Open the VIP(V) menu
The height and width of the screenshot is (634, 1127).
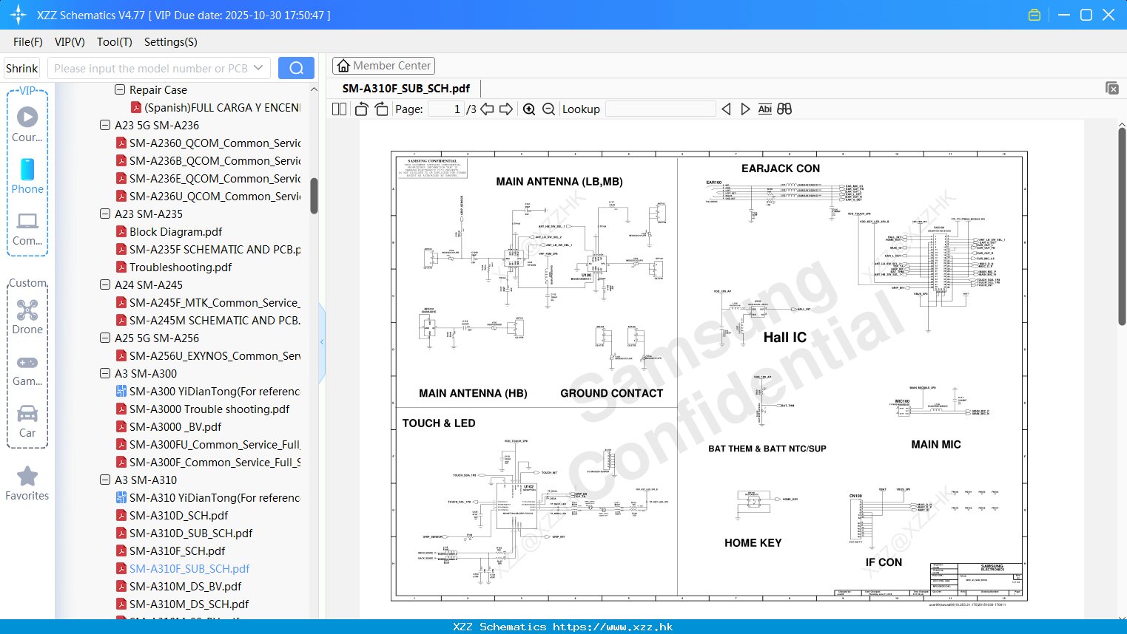(70, 42)
